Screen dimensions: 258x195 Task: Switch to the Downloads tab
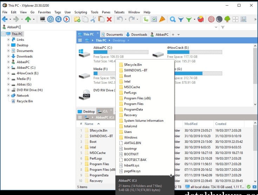pos(137,34)
